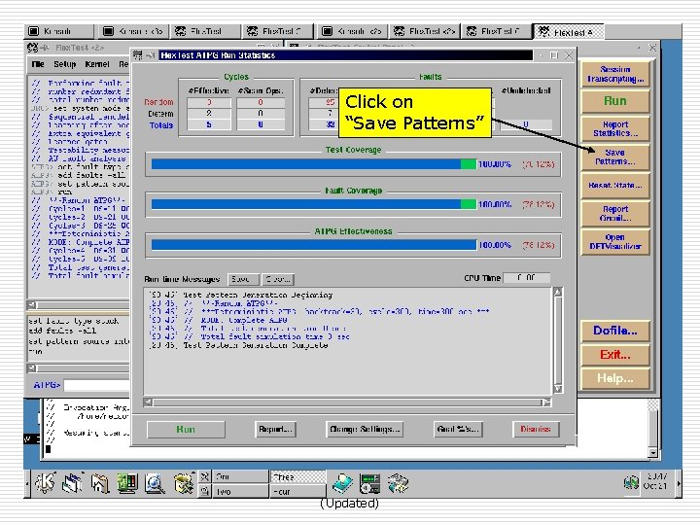This screenshot has height=525, width=700.
Task: Click messages scrollbar down arrow
Action: pyautogui.click(x=558, y=388)
